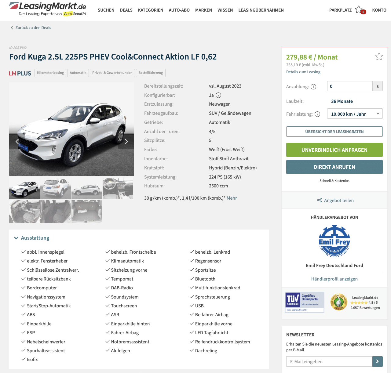Open LEASINGÜBERNAHMEN in navigation

(x=261, y=10)
